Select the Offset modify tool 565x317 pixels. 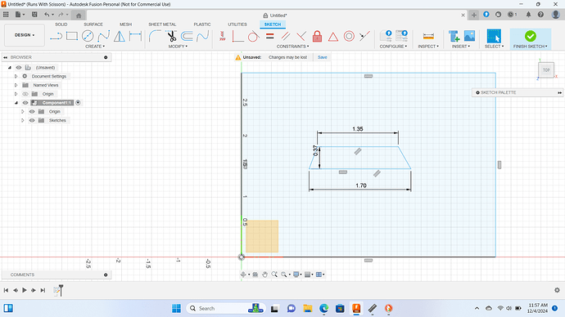tap(187, 36)
